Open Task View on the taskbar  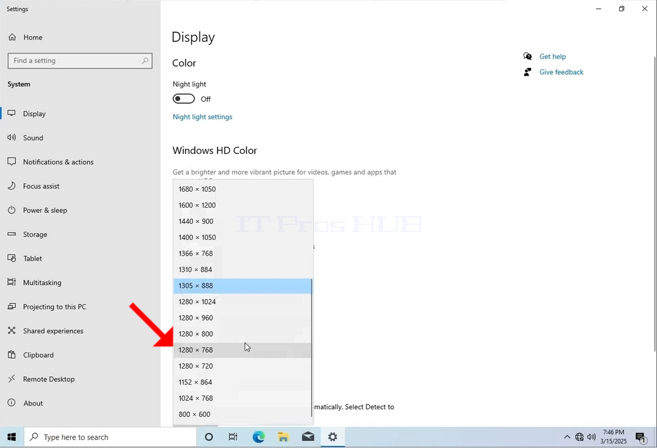233,437
